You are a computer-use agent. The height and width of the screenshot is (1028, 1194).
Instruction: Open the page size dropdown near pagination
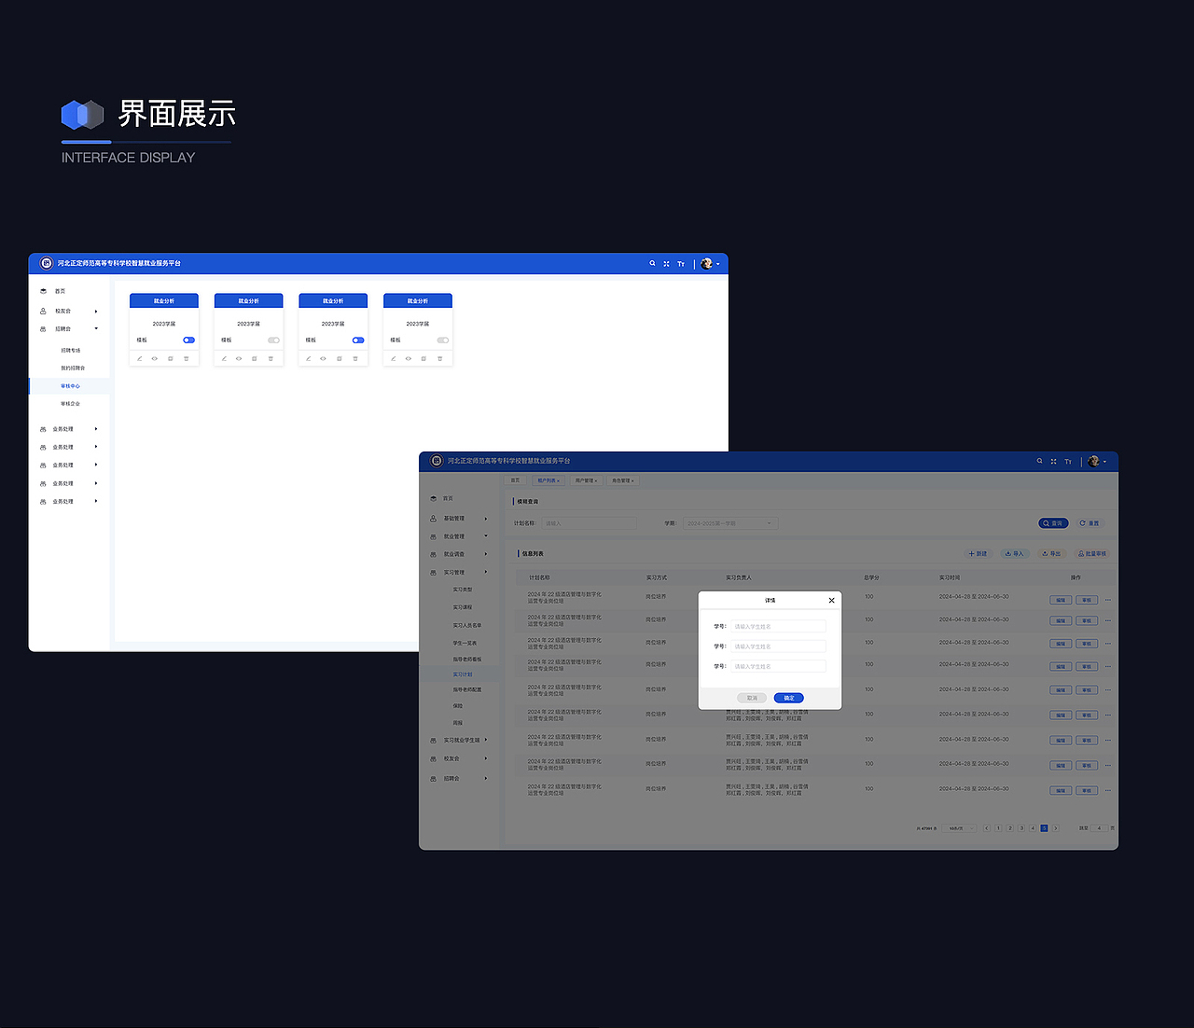click(x=957, y=827)
